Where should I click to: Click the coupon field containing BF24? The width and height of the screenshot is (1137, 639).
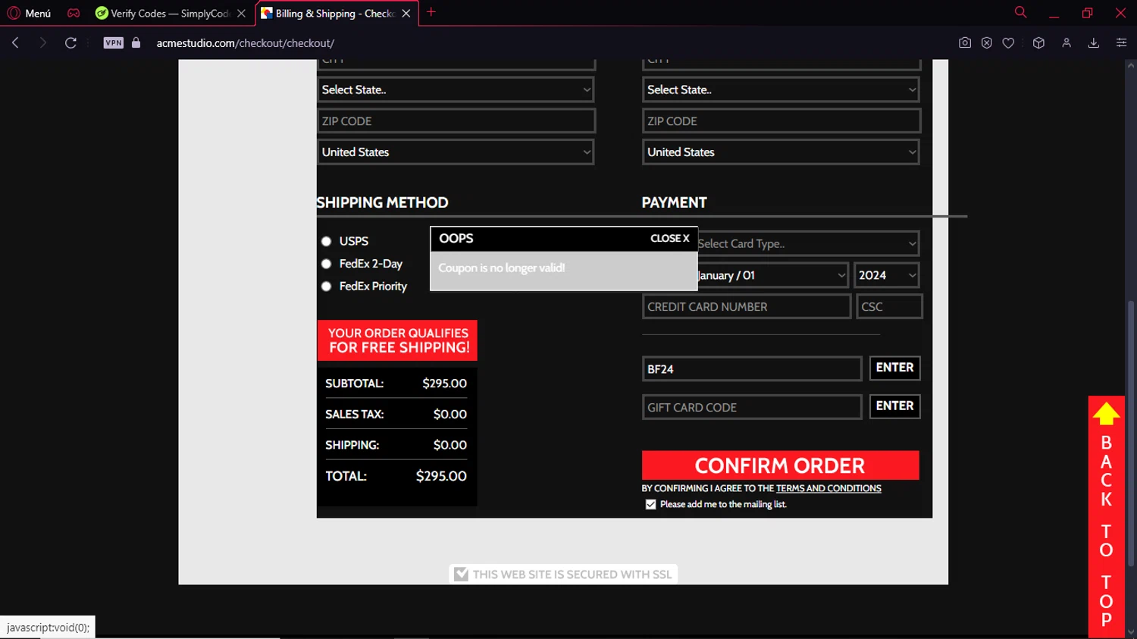tap(752, 368)
